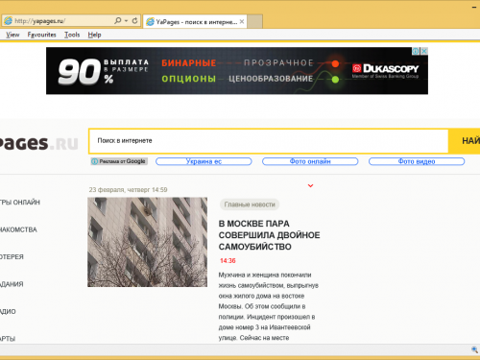Select the YaPages browser tab
This screenshot has height=360, width=480.
pos(195,22)
